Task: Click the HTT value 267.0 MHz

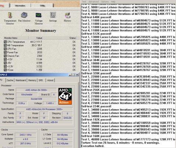Action: pos(25,144)
